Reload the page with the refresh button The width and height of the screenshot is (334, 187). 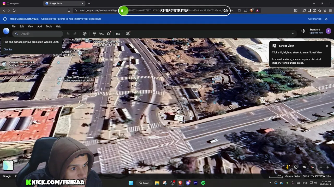[x=14, y=10]
